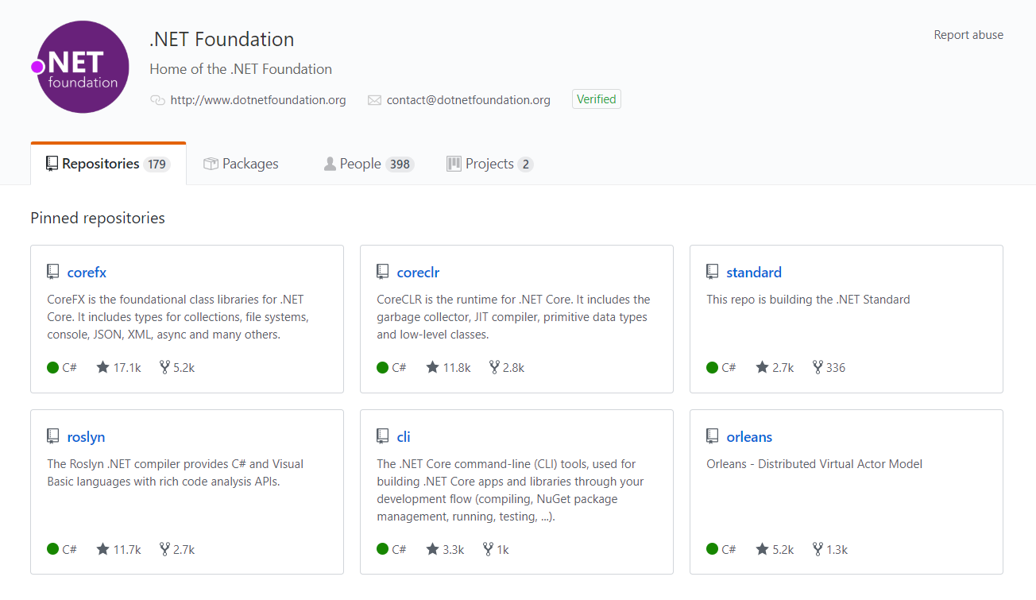View forks via corefx fork icon

click(x=164, y=367)
